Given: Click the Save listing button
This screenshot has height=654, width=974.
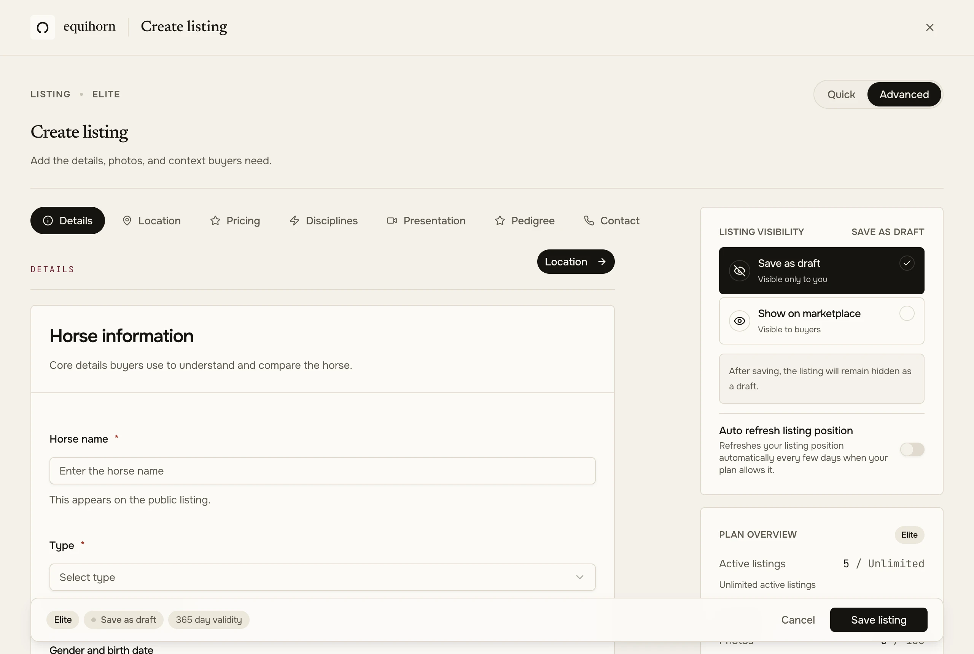Looking at the screenshot, I should tap(879, 620).
